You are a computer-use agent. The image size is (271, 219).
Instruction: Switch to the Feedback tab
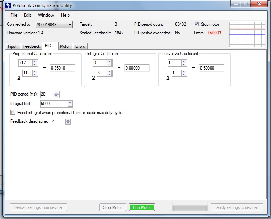(31, 46)
